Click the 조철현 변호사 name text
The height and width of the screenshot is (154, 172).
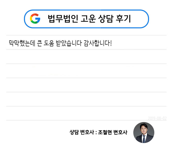(x=113, y=132)
